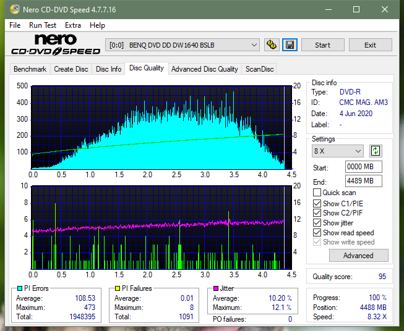The width and height of the screenshot is (404, 331).
Task: Click the Nero CD-DVD Speed logo
Action: 56,45
